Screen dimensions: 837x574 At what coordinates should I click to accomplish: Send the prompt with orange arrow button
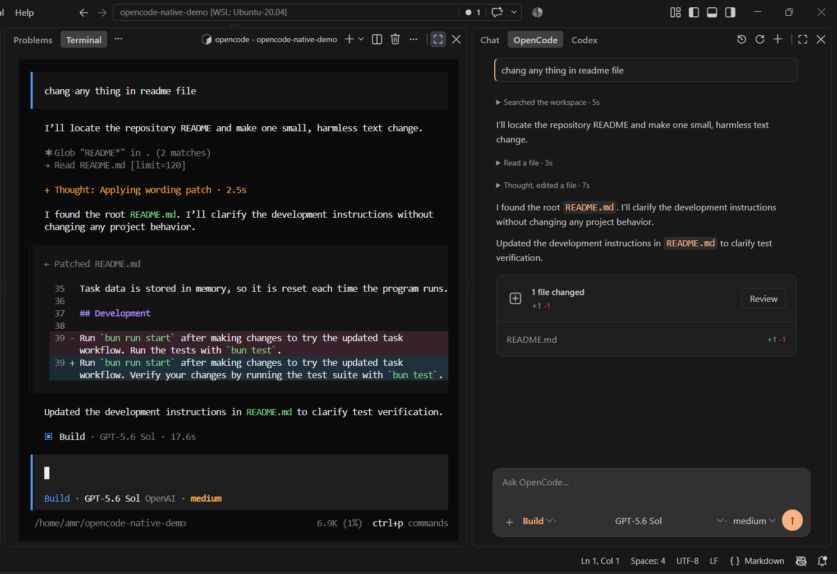coord(792,520)
